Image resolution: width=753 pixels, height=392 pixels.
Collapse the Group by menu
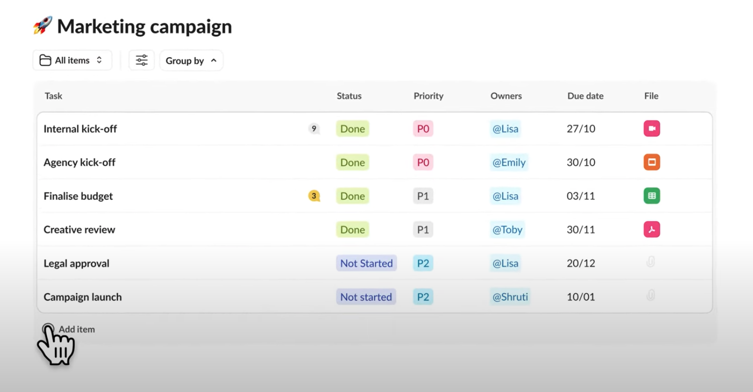tap(191, 60)
